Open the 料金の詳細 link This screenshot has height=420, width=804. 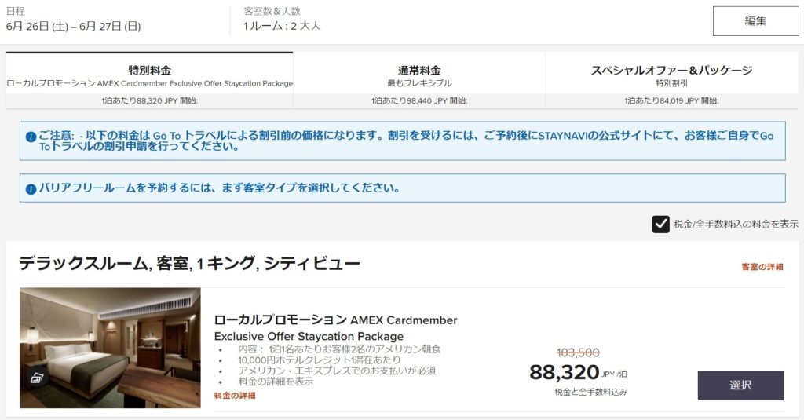click(x=235, y=396)
